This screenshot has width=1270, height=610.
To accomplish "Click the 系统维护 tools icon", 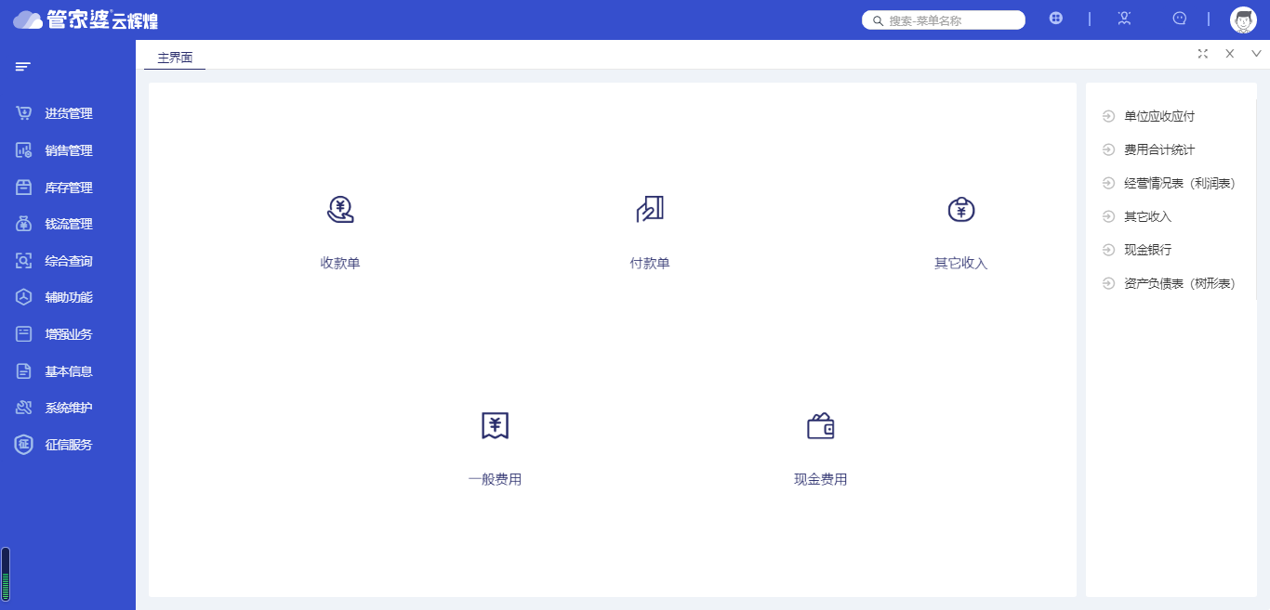I will tap(24, 408).
